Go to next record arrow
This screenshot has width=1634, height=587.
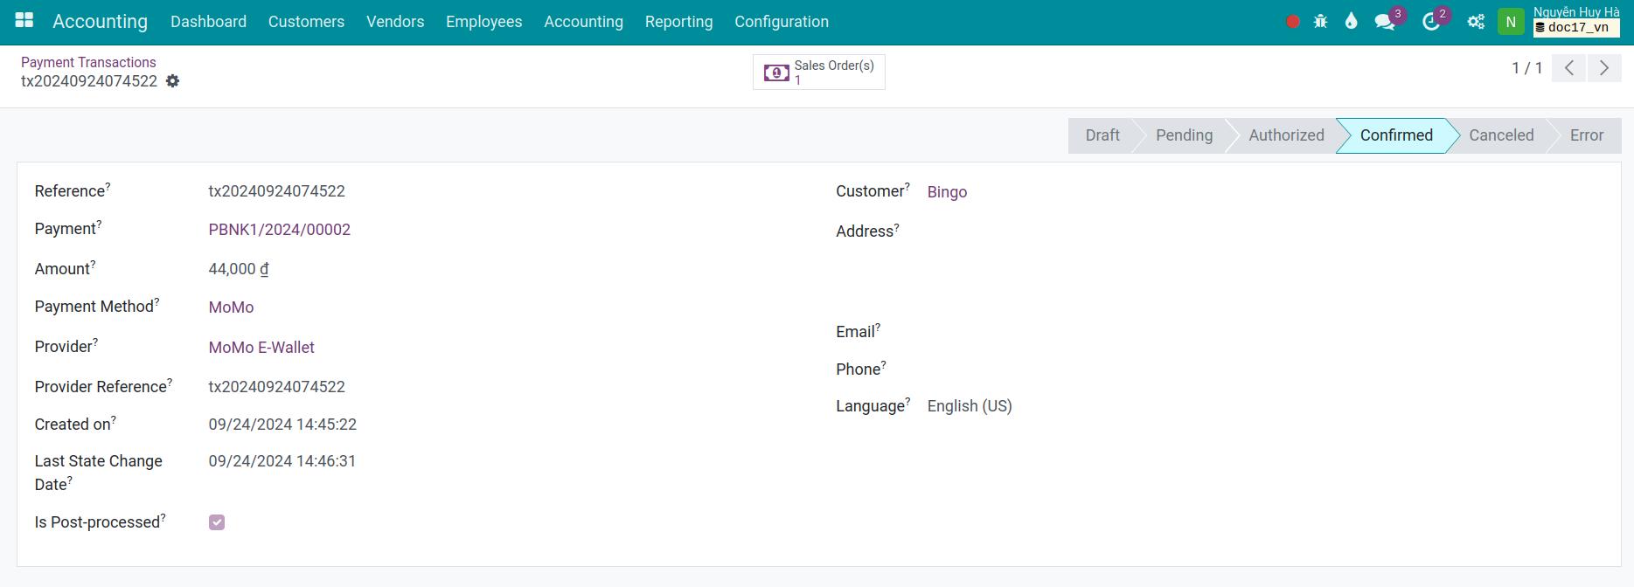pyautogui.click(x=1604, y=68)
